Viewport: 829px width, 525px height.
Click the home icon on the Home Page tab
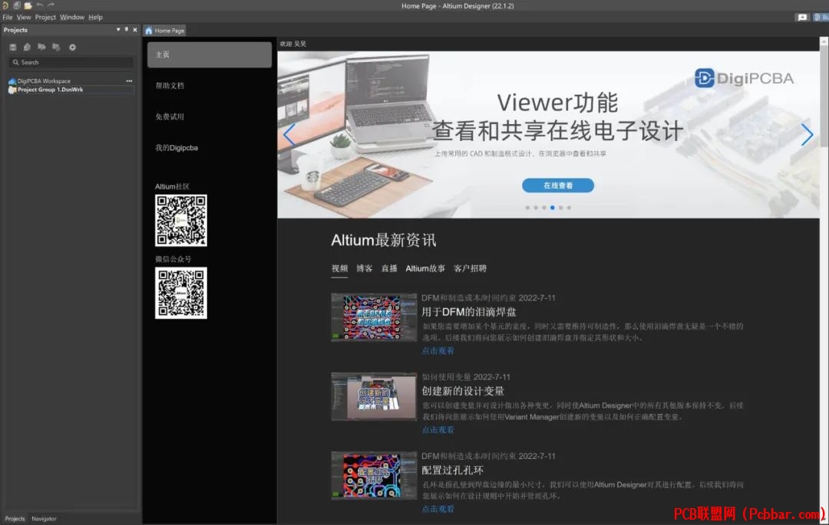point(149,31)
